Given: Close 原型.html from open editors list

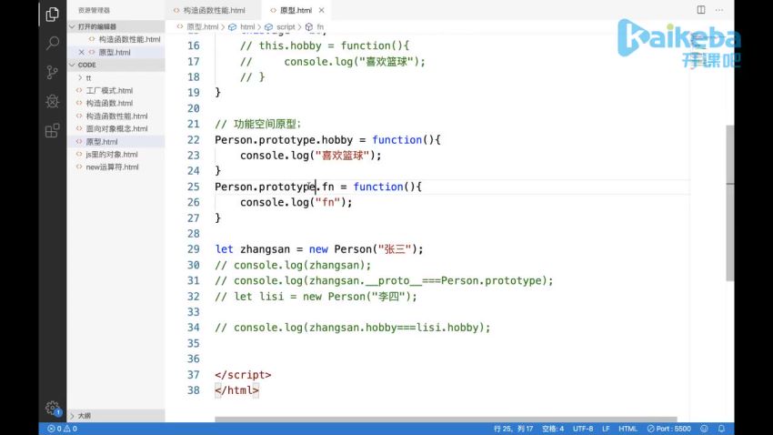Looking at the screenshot, I should pos(81,52).
